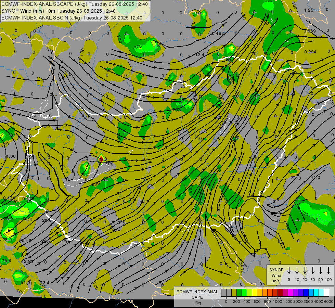Select the white CAPE legend swatch
The image size is (335, 308).
(326, 293)
